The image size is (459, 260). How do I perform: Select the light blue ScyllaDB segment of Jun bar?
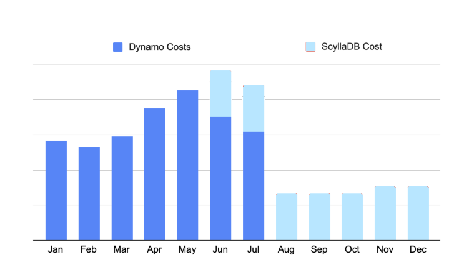pos(220,94)
